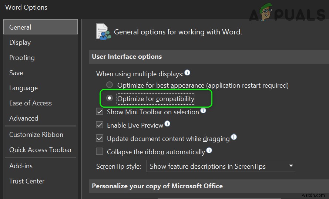Open the Quick Access Toolbar settings
The width and height of the screenshot is (329, 199).
coord(41,150)
